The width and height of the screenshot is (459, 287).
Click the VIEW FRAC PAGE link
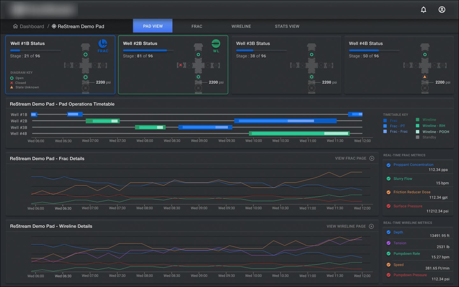point(351,158)
